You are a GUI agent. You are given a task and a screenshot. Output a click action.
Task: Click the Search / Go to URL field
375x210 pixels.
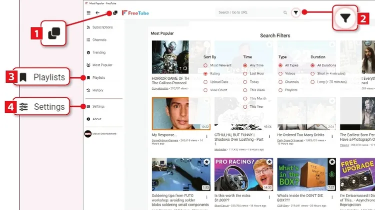pos(250,12)
